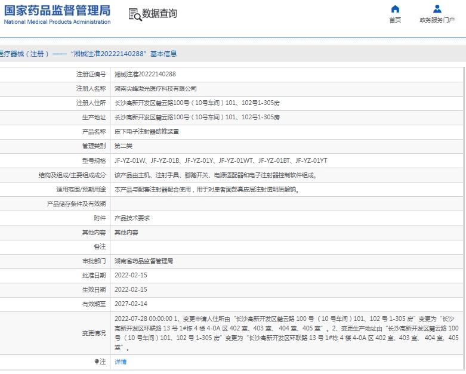Select registrant name 湖南尖峰激光医疗科技有限公司
Image resolution: width=466 pixels, height=374 pixels.
155,88
